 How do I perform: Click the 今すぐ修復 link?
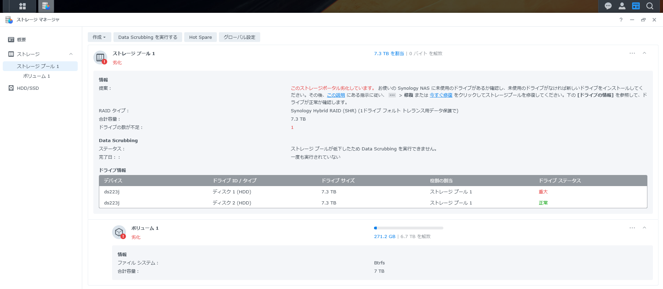[441, 95]
